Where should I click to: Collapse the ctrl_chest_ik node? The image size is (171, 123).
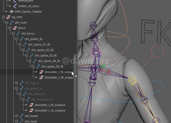click(20, 94)
